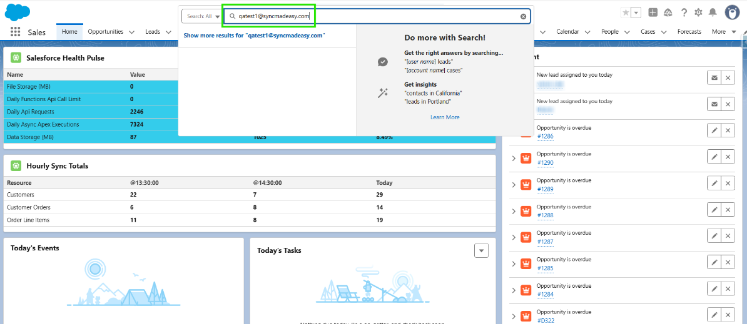
Task: Open the Setup gear menu
Action: point(698,13)
